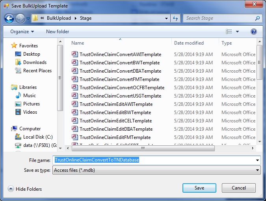Click the Back navigation arrow
The height and width of the screenshot is (201, 266).
point(9,18)
